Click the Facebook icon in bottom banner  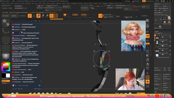pyautogui.click(x=166, y=96)
